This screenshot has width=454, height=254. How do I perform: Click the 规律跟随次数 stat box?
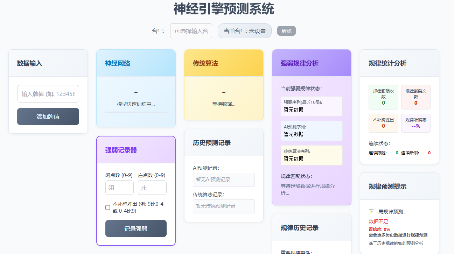coord(383,97)
